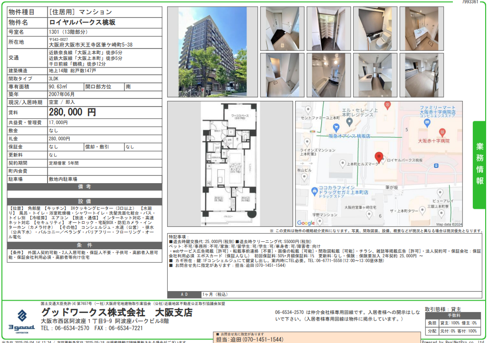This screenshot has width=489, height=343.
Task: Click the Google logo on the map
Action: pyautogui.click(x=306, y=223)
